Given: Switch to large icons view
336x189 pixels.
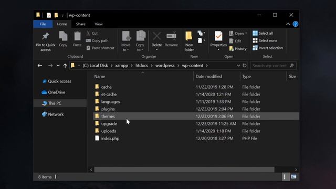Looking at the screenshot, I should coord(294,177).
